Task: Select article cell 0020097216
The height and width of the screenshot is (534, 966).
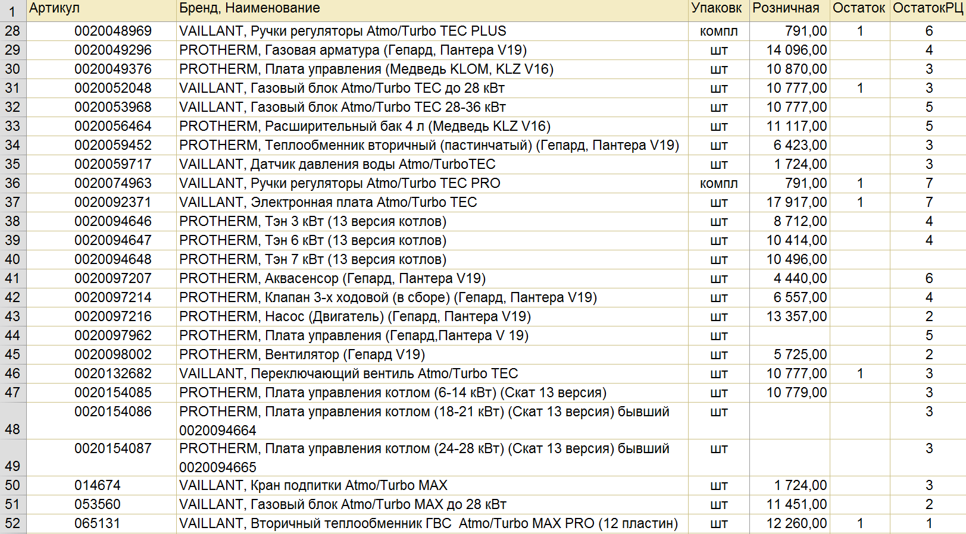Action: click(101, 316)
